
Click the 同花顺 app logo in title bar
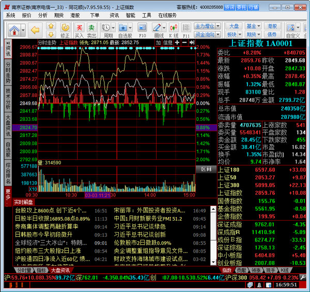point(7,7)
